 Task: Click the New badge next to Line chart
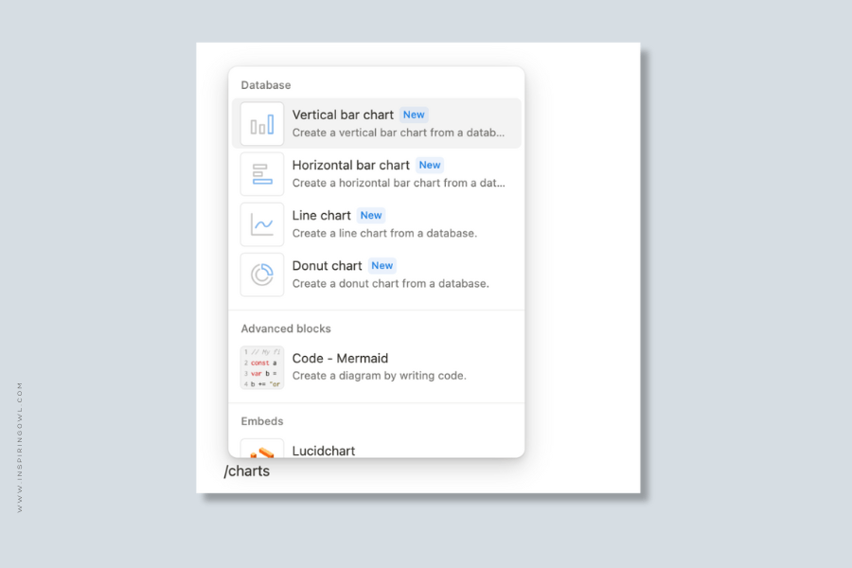371,215
